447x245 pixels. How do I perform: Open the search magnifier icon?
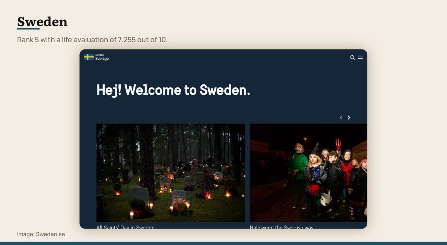click(352, 58)
